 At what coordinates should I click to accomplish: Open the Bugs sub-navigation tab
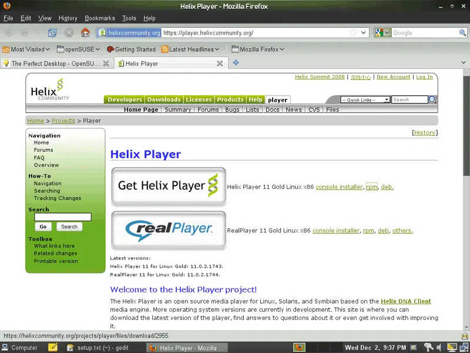tap(232, 109)
